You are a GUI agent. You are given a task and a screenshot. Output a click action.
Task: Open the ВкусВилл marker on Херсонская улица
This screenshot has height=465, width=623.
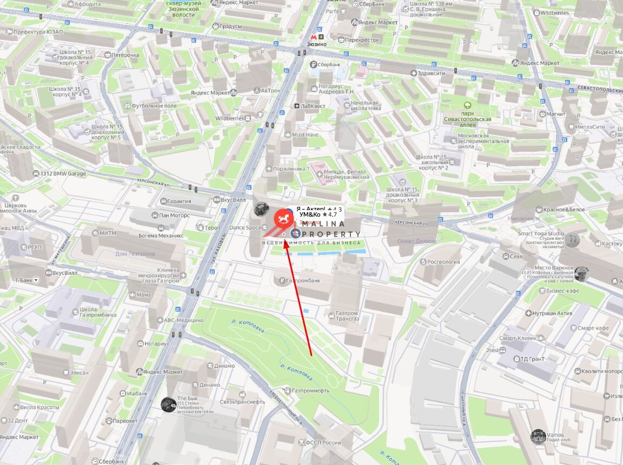point(216,200)
